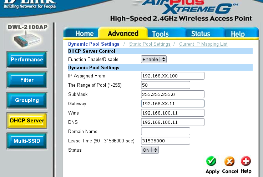Screen dimensions: 263x177
Task: Click the red Help plus icon
Action: [x=246, y=161]
